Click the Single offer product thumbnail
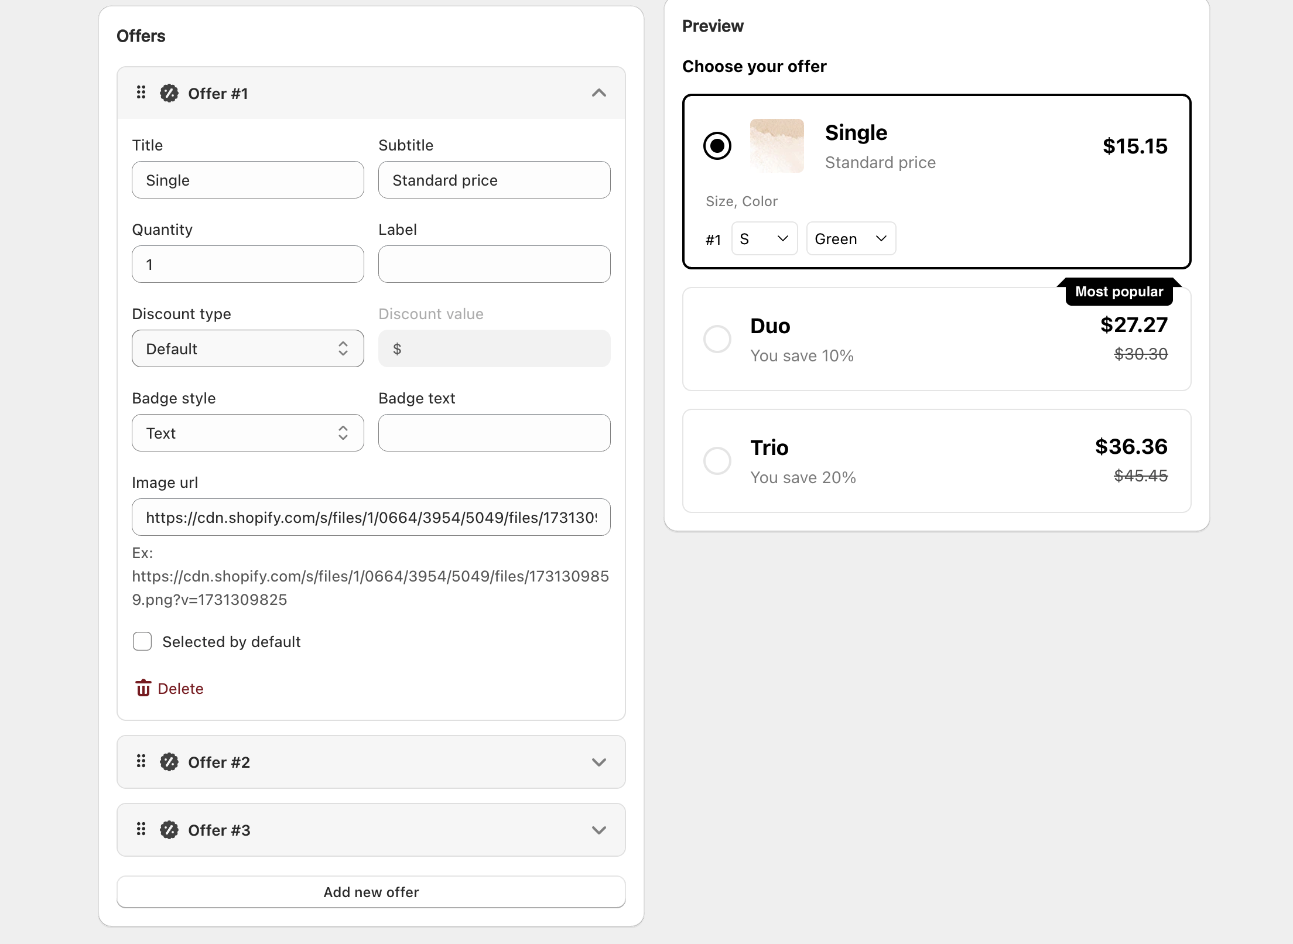The height and width of the screenshot is (944, 1293). 777,146
